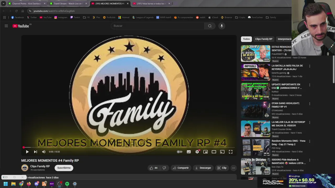Expand the YK bookmarks folder

pos(86,17)
